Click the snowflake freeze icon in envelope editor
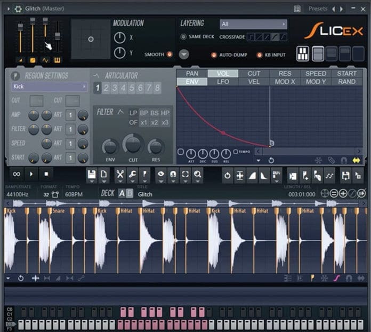This screenshot has height=332, width=371. pos(318,161)
